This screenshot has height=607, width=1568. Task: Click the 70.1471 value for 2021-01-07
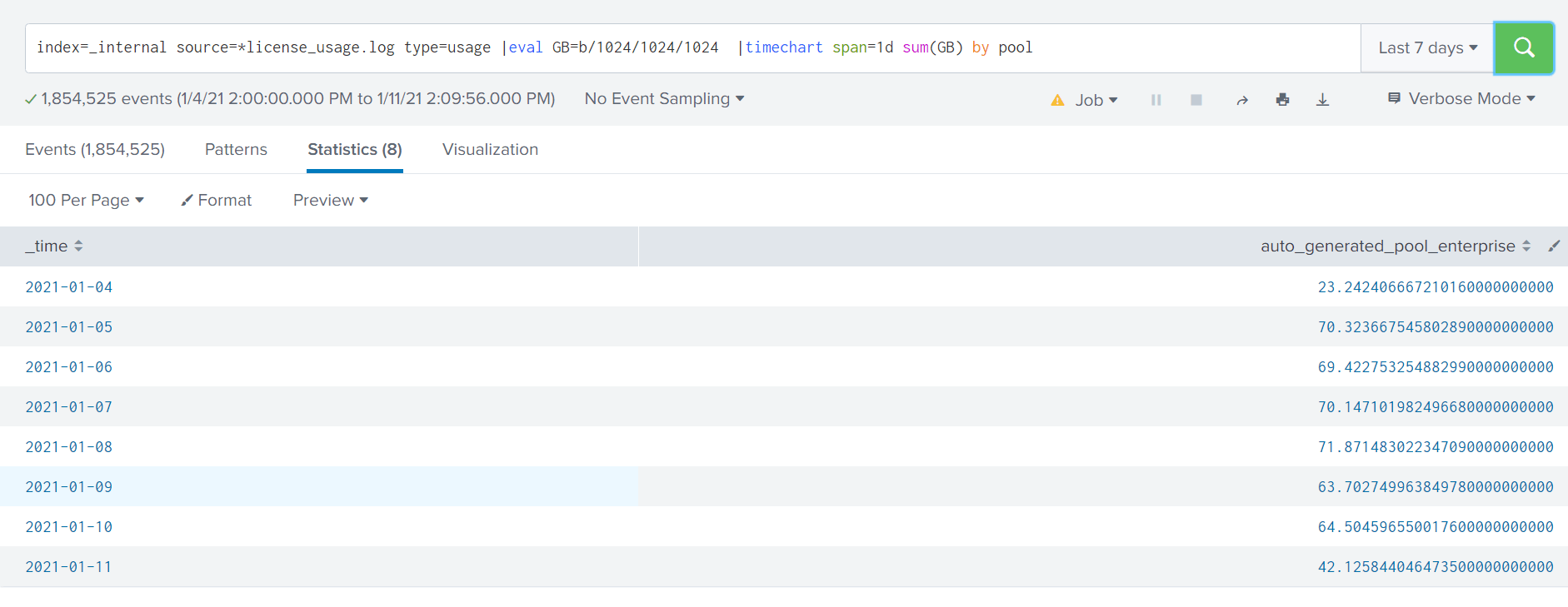point(1436,407)
